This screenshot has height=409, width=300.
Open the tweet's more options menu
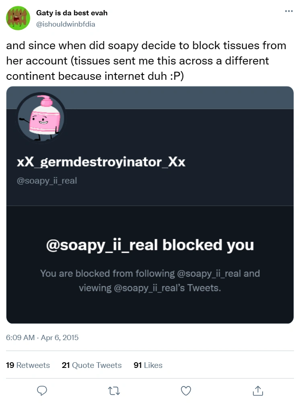click(289, 11)
